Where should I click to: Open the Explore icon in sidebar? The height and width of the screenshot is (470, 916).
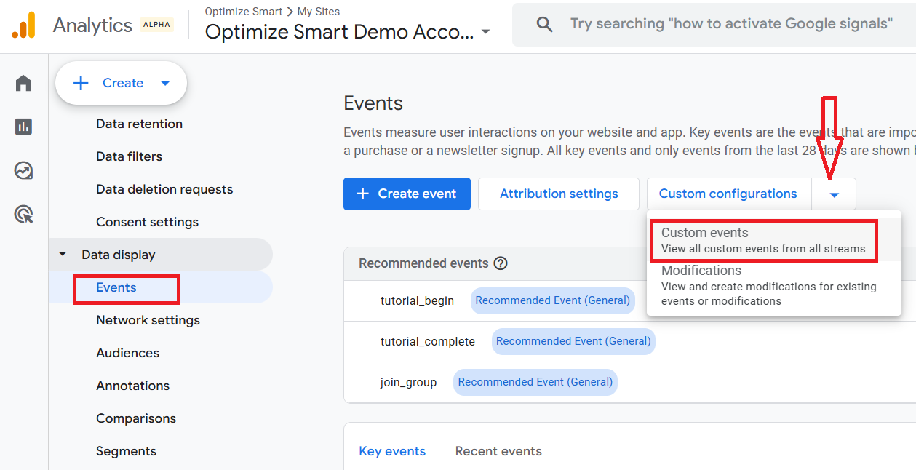[23, 170]
